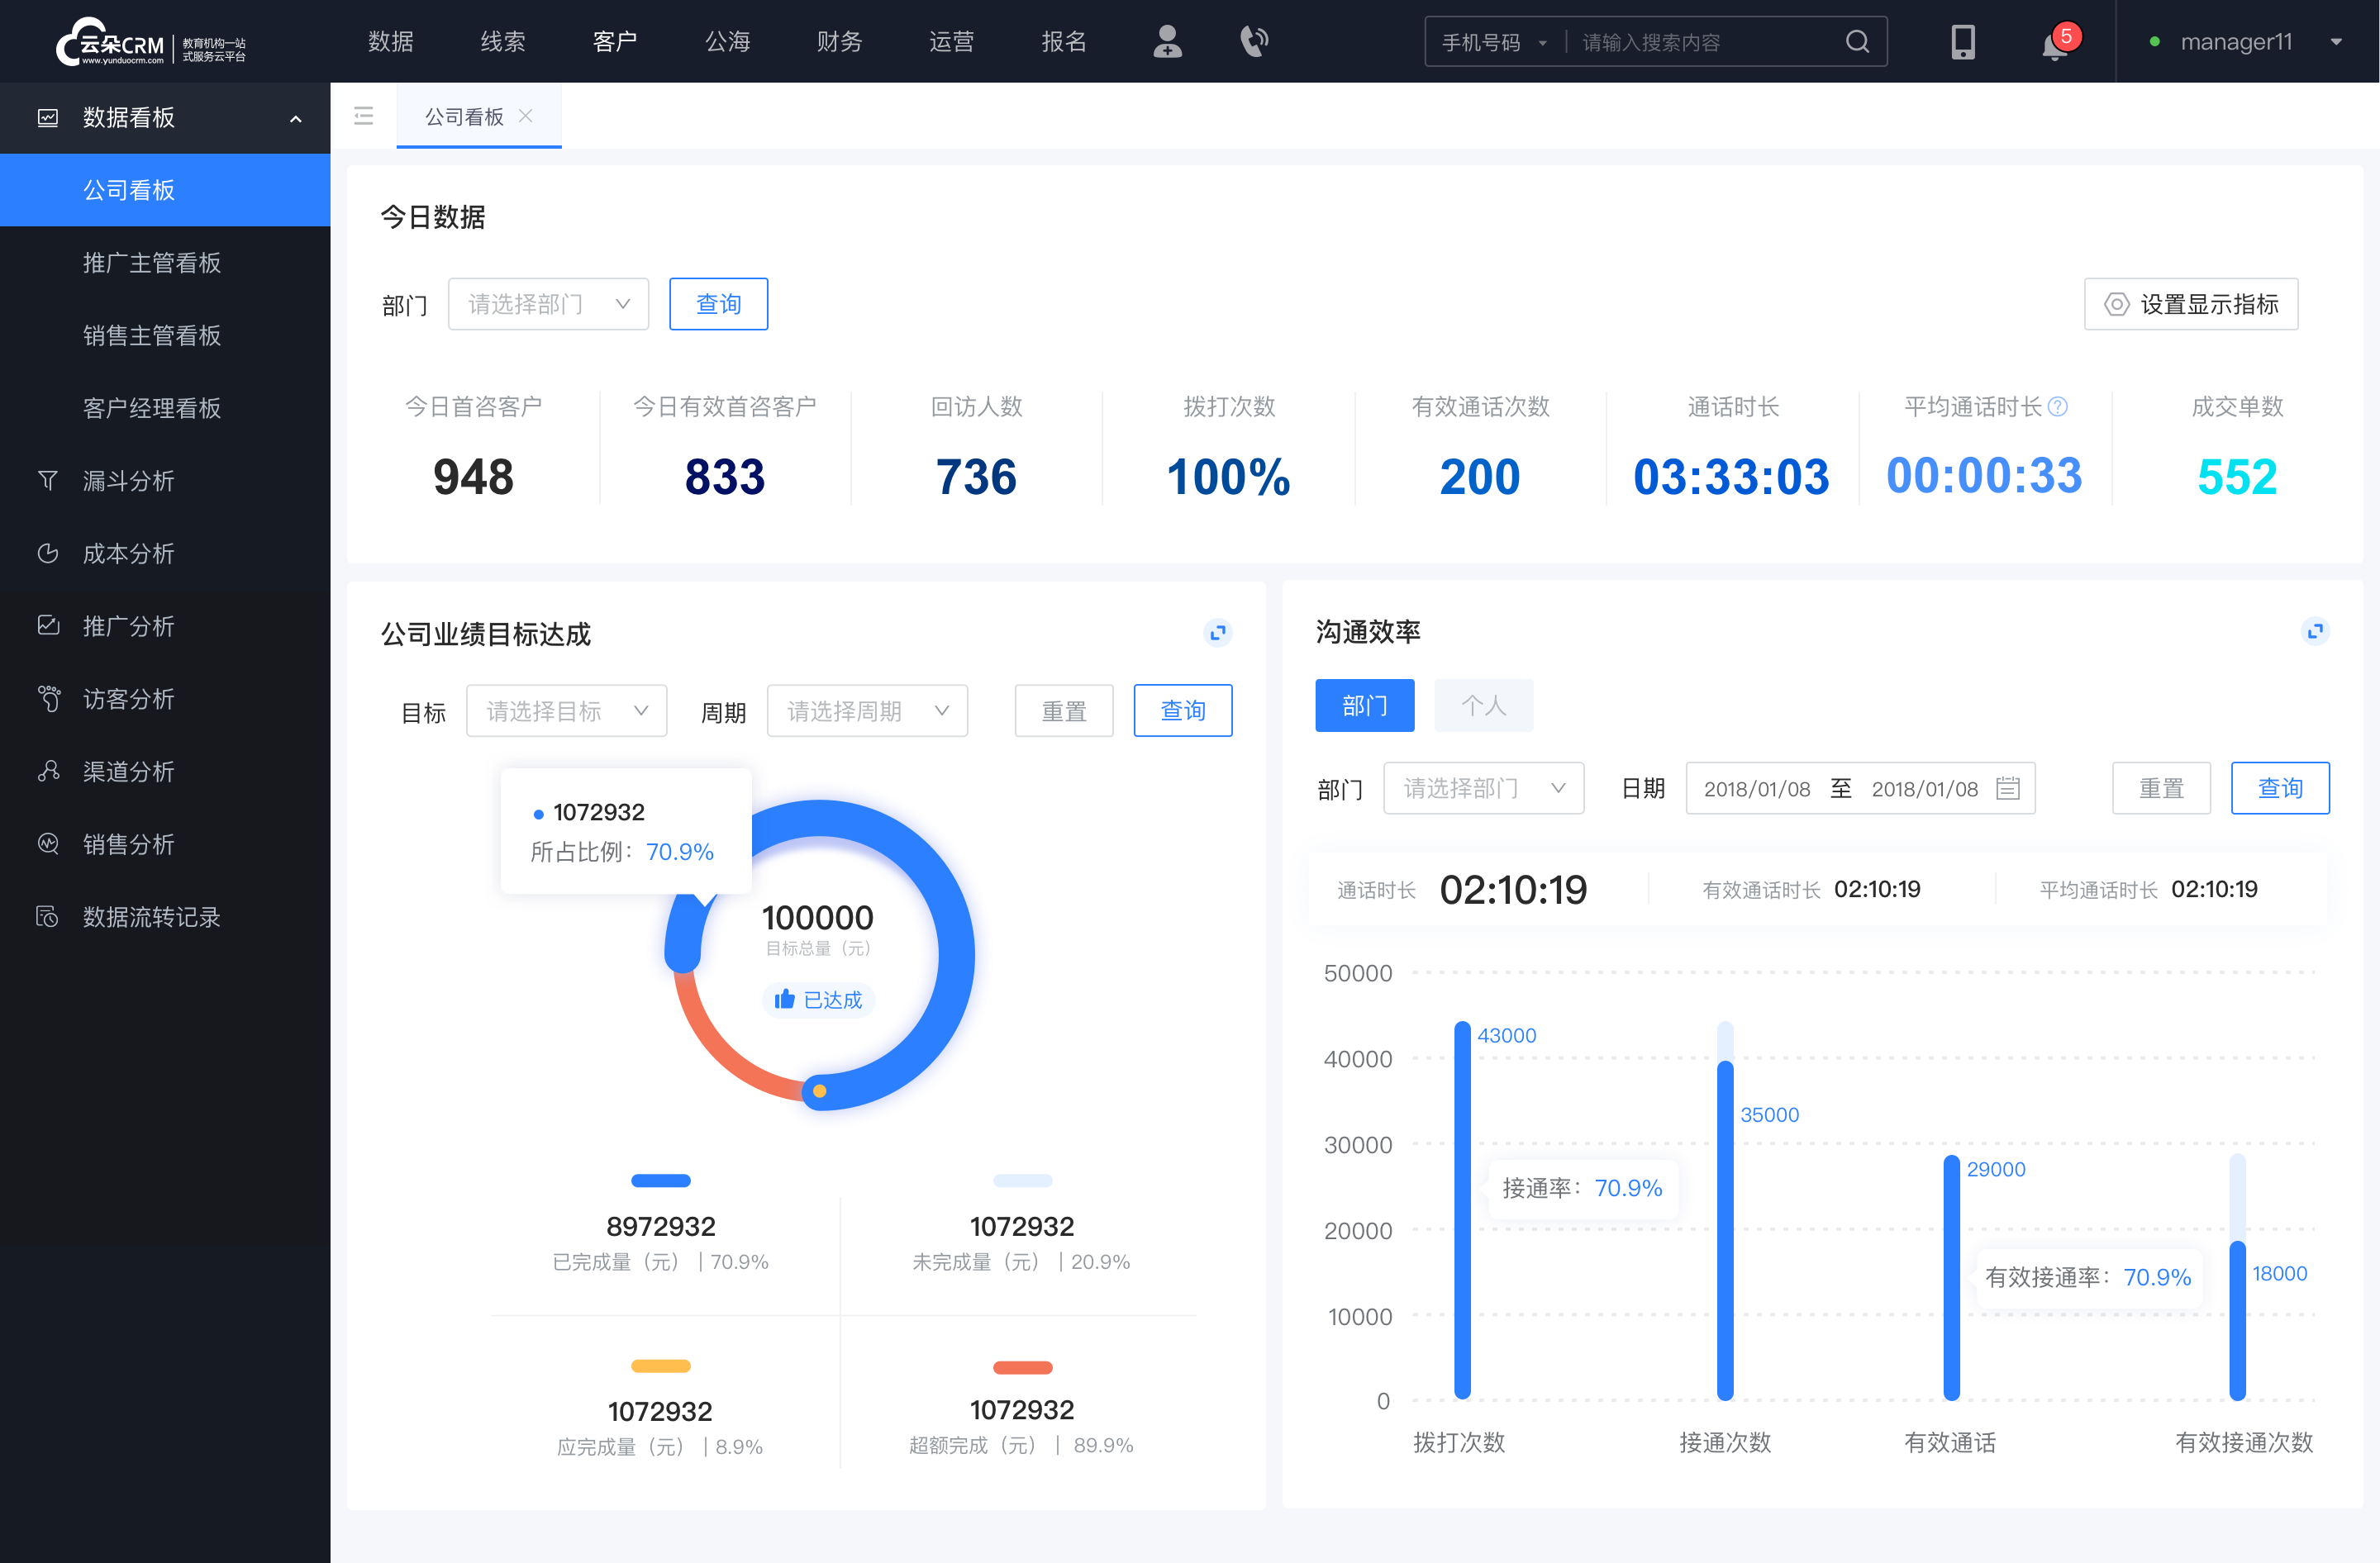Click the 数据 menu item in top navigation

pyautogui.click(x=391, y=44)
